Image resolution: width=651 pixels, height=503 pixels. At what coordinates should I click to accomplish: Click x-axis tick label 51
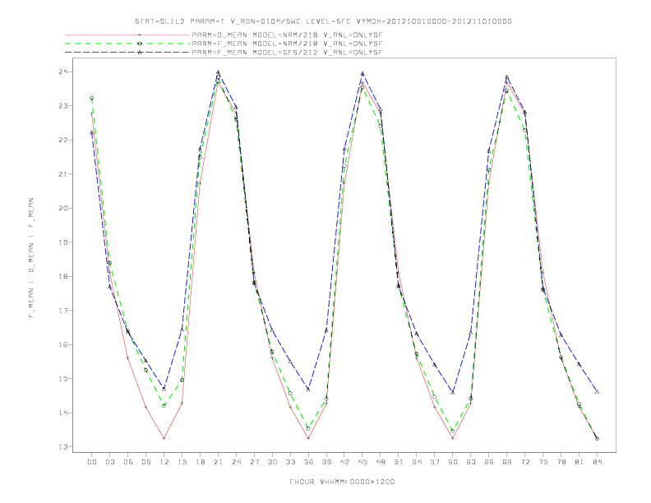pos(399,462)
